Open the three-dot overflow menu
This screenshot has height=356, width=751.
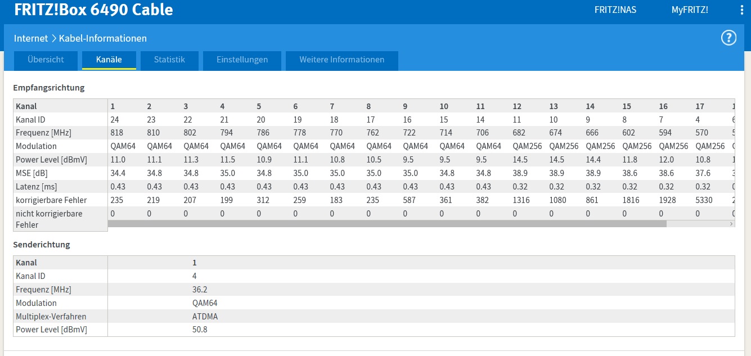click(x=742, y=10)
